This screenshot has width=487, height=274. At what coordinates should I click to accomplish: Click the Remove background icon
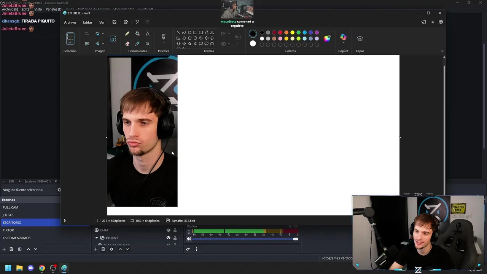click(x=87, y=43)
